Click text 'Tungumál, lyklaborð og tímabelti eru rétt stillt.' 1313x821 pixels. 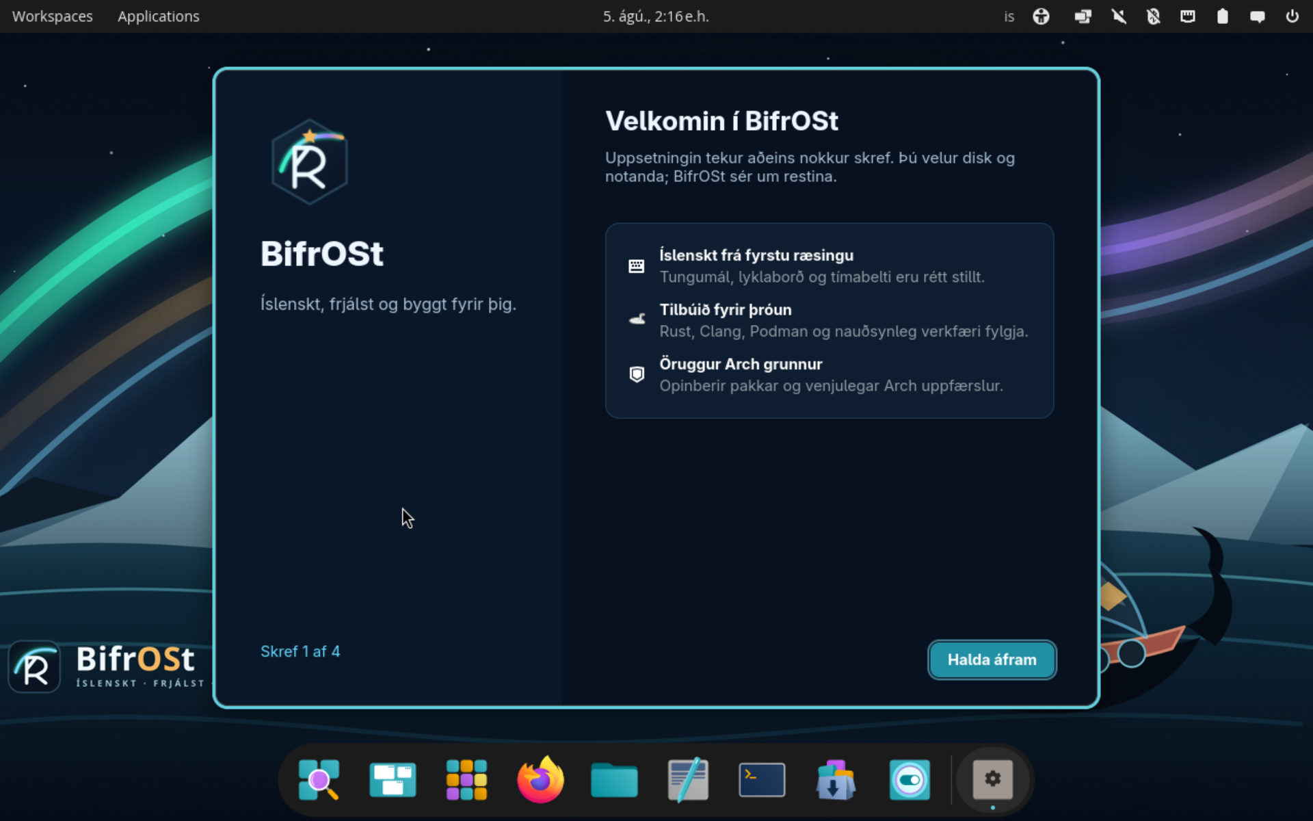click(x=822, y=277)
